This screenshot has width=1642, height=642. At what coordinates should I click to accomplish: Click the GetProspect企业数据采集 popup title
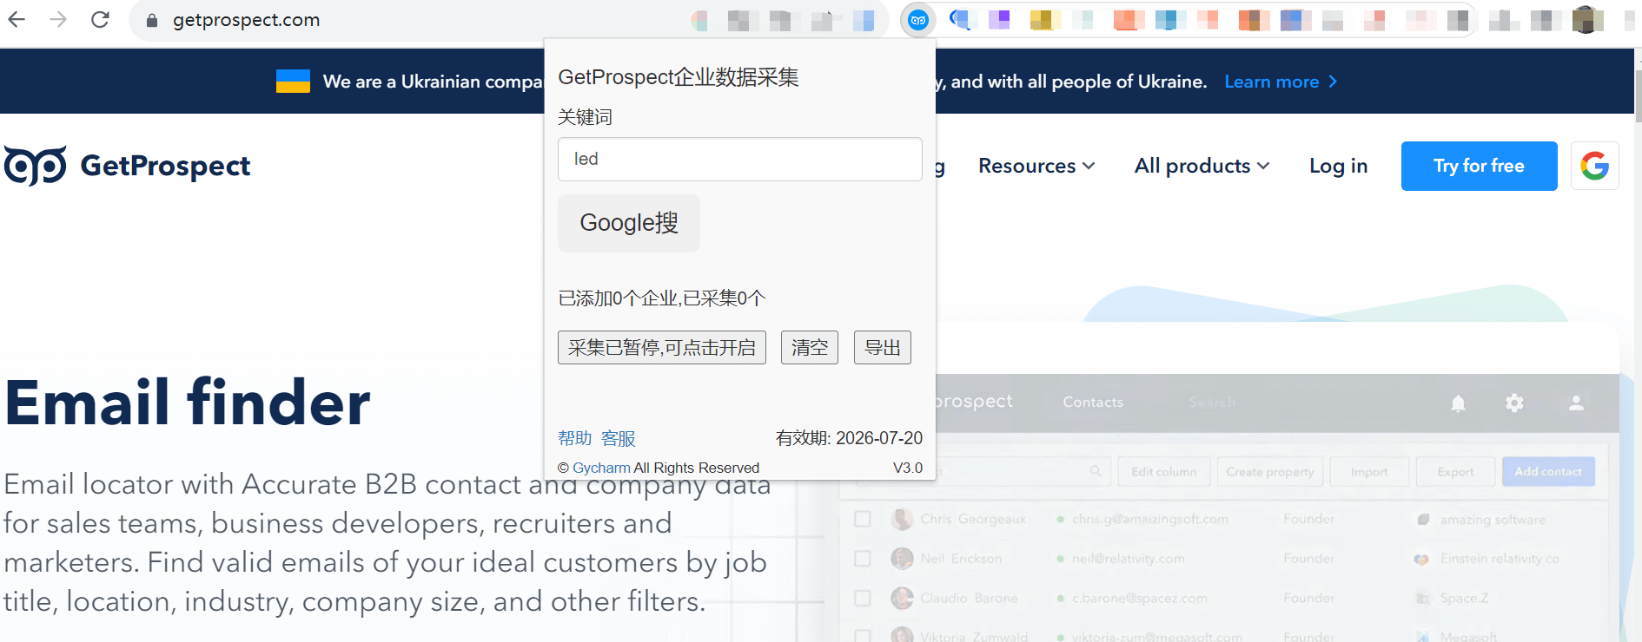[x=679, y=77]
